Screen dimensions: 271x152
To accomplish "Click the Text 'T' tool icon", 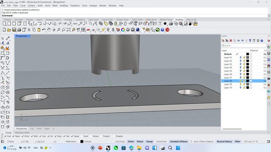I will [x=135, y=24].
